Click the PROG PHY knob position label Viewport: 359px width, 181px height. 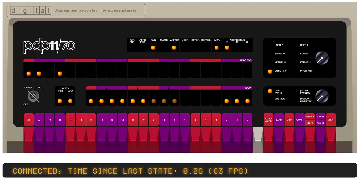(306, 71)
